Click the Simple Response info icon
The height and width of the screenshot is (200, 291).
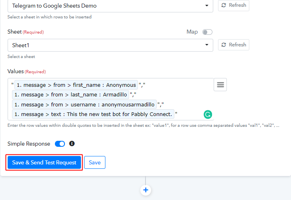click(72, 144)
